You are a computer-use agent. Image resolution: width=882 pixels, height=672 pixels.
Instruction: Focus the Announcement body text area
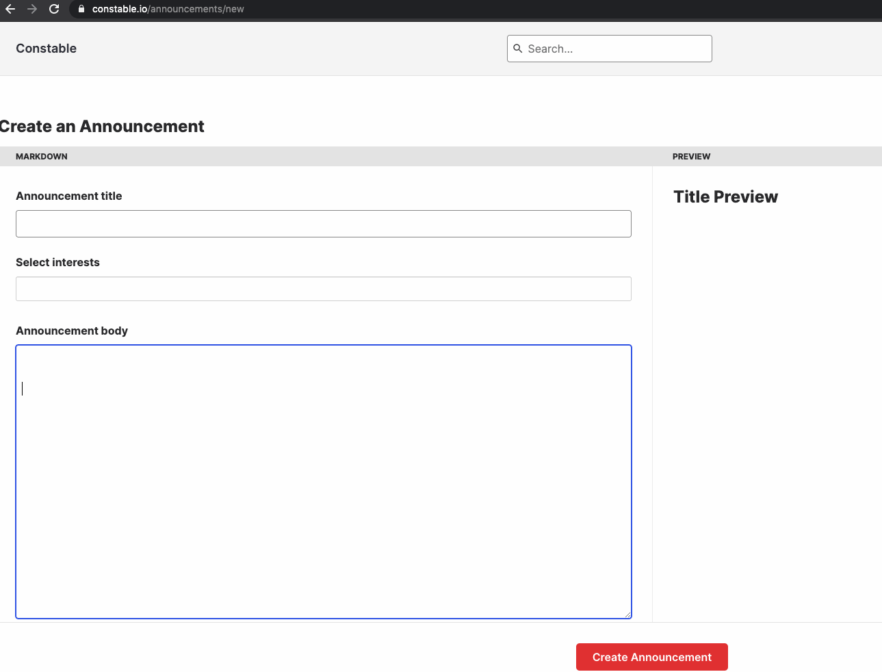coord(323,479)
